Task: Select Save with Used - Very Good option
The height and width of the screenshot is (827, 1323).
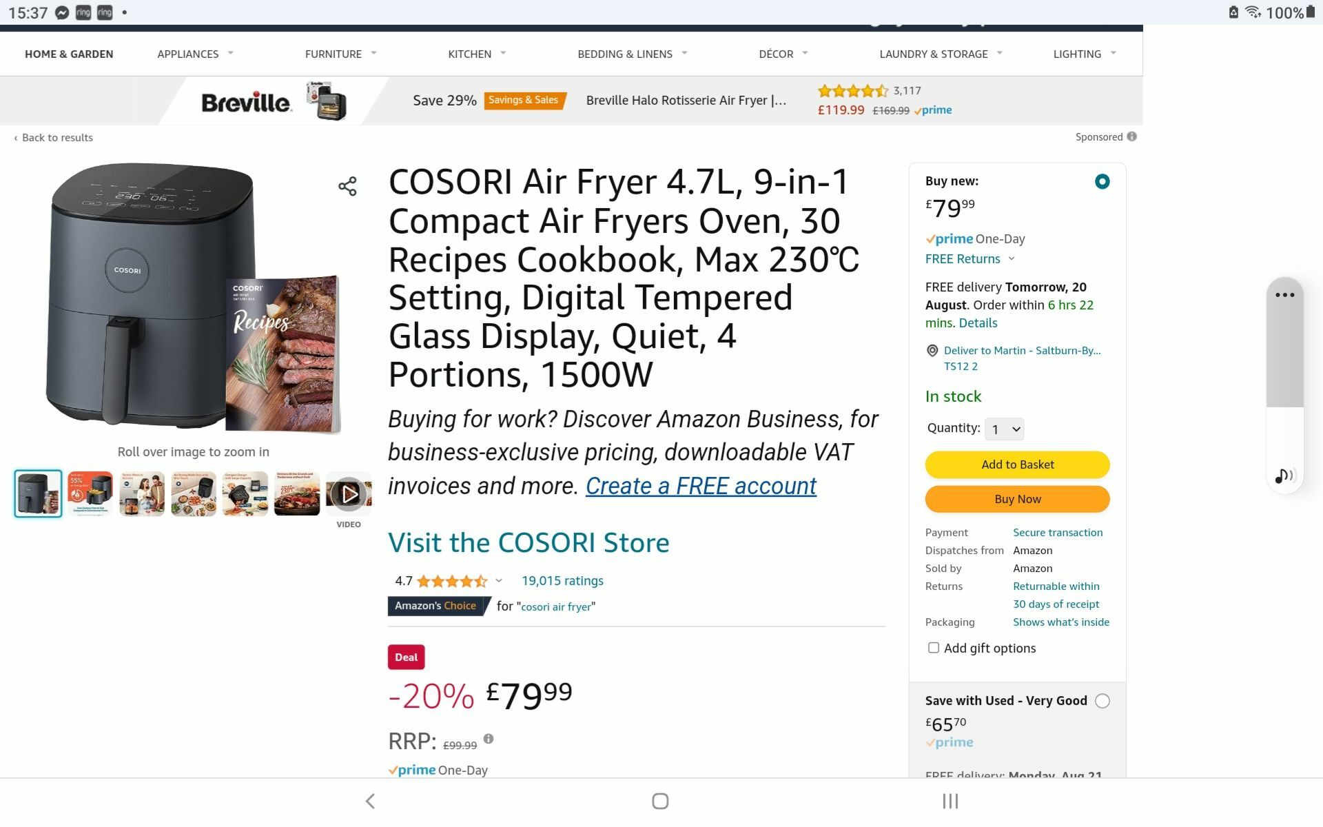Action: pyautogui.click(x=1103, y=700)
